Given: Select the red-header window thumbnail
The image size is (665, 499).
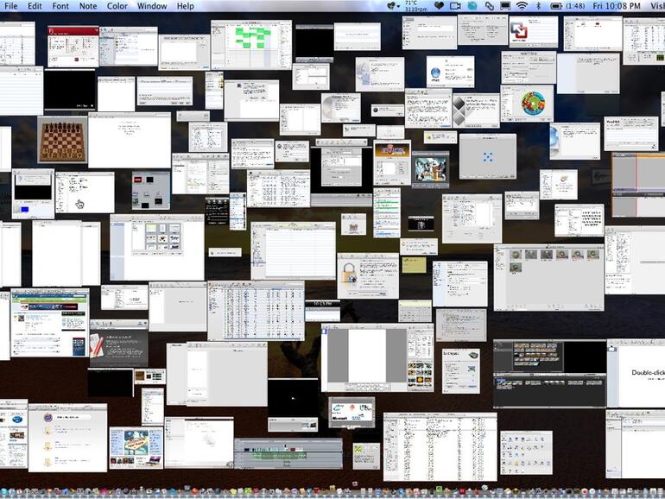Looking at the screenshot, I should (73, 46).
